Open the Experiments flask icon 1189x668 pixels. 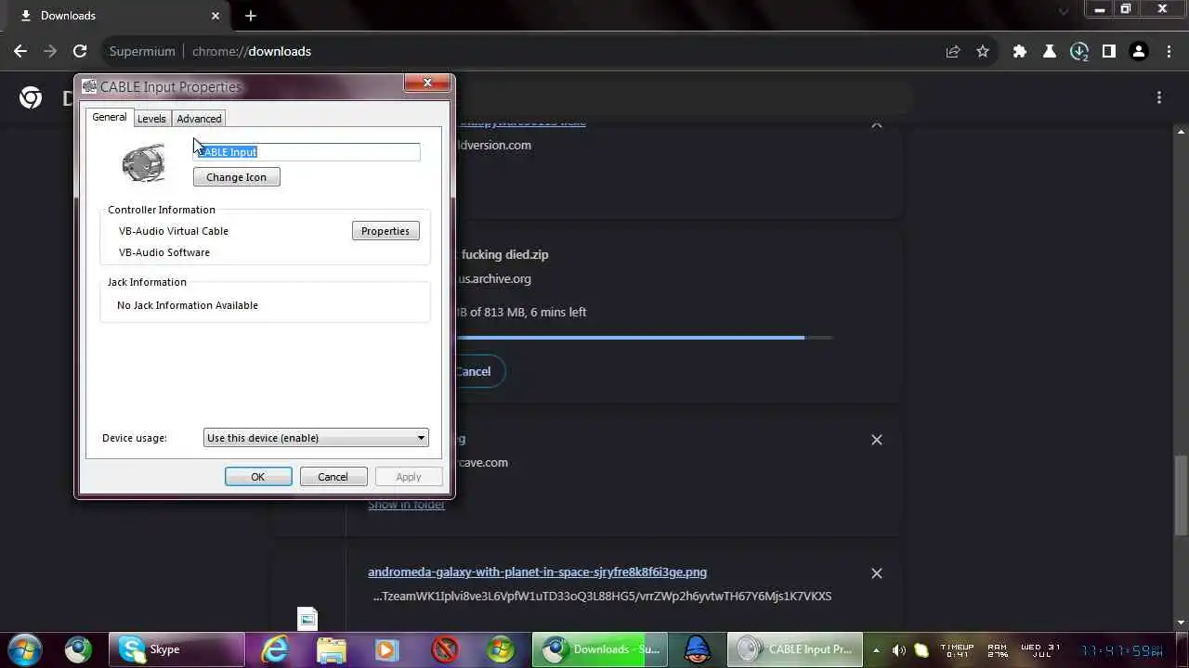pyautogui.click(x=1050, y=51)
